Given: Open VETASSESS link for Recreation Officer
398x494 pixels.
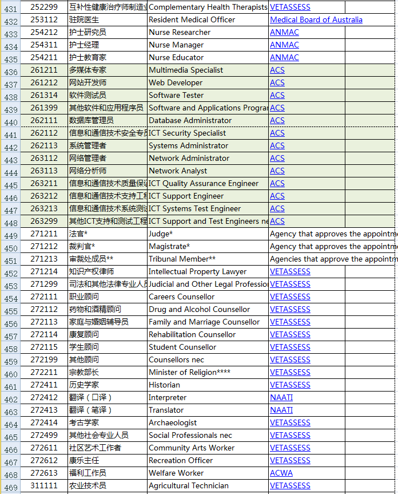Looking at the screenshot, I should point(290,461).
